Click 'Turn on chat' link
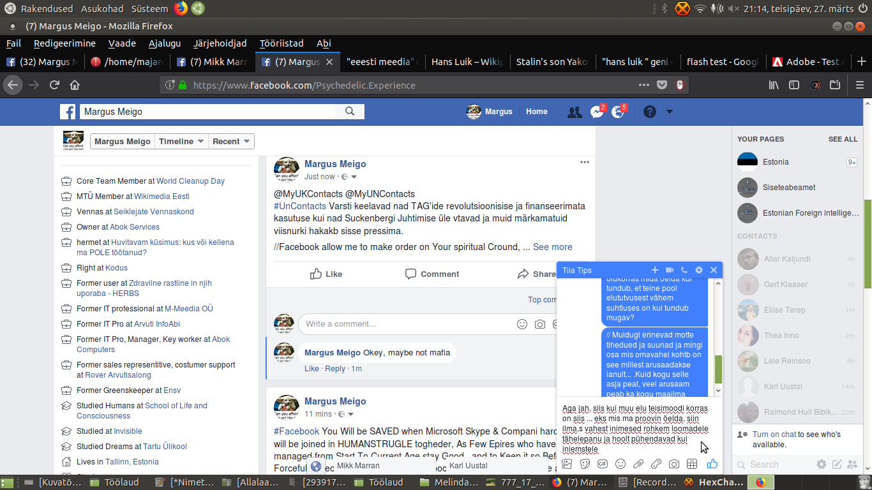This screenshot has width=872, height=490. 774,434
